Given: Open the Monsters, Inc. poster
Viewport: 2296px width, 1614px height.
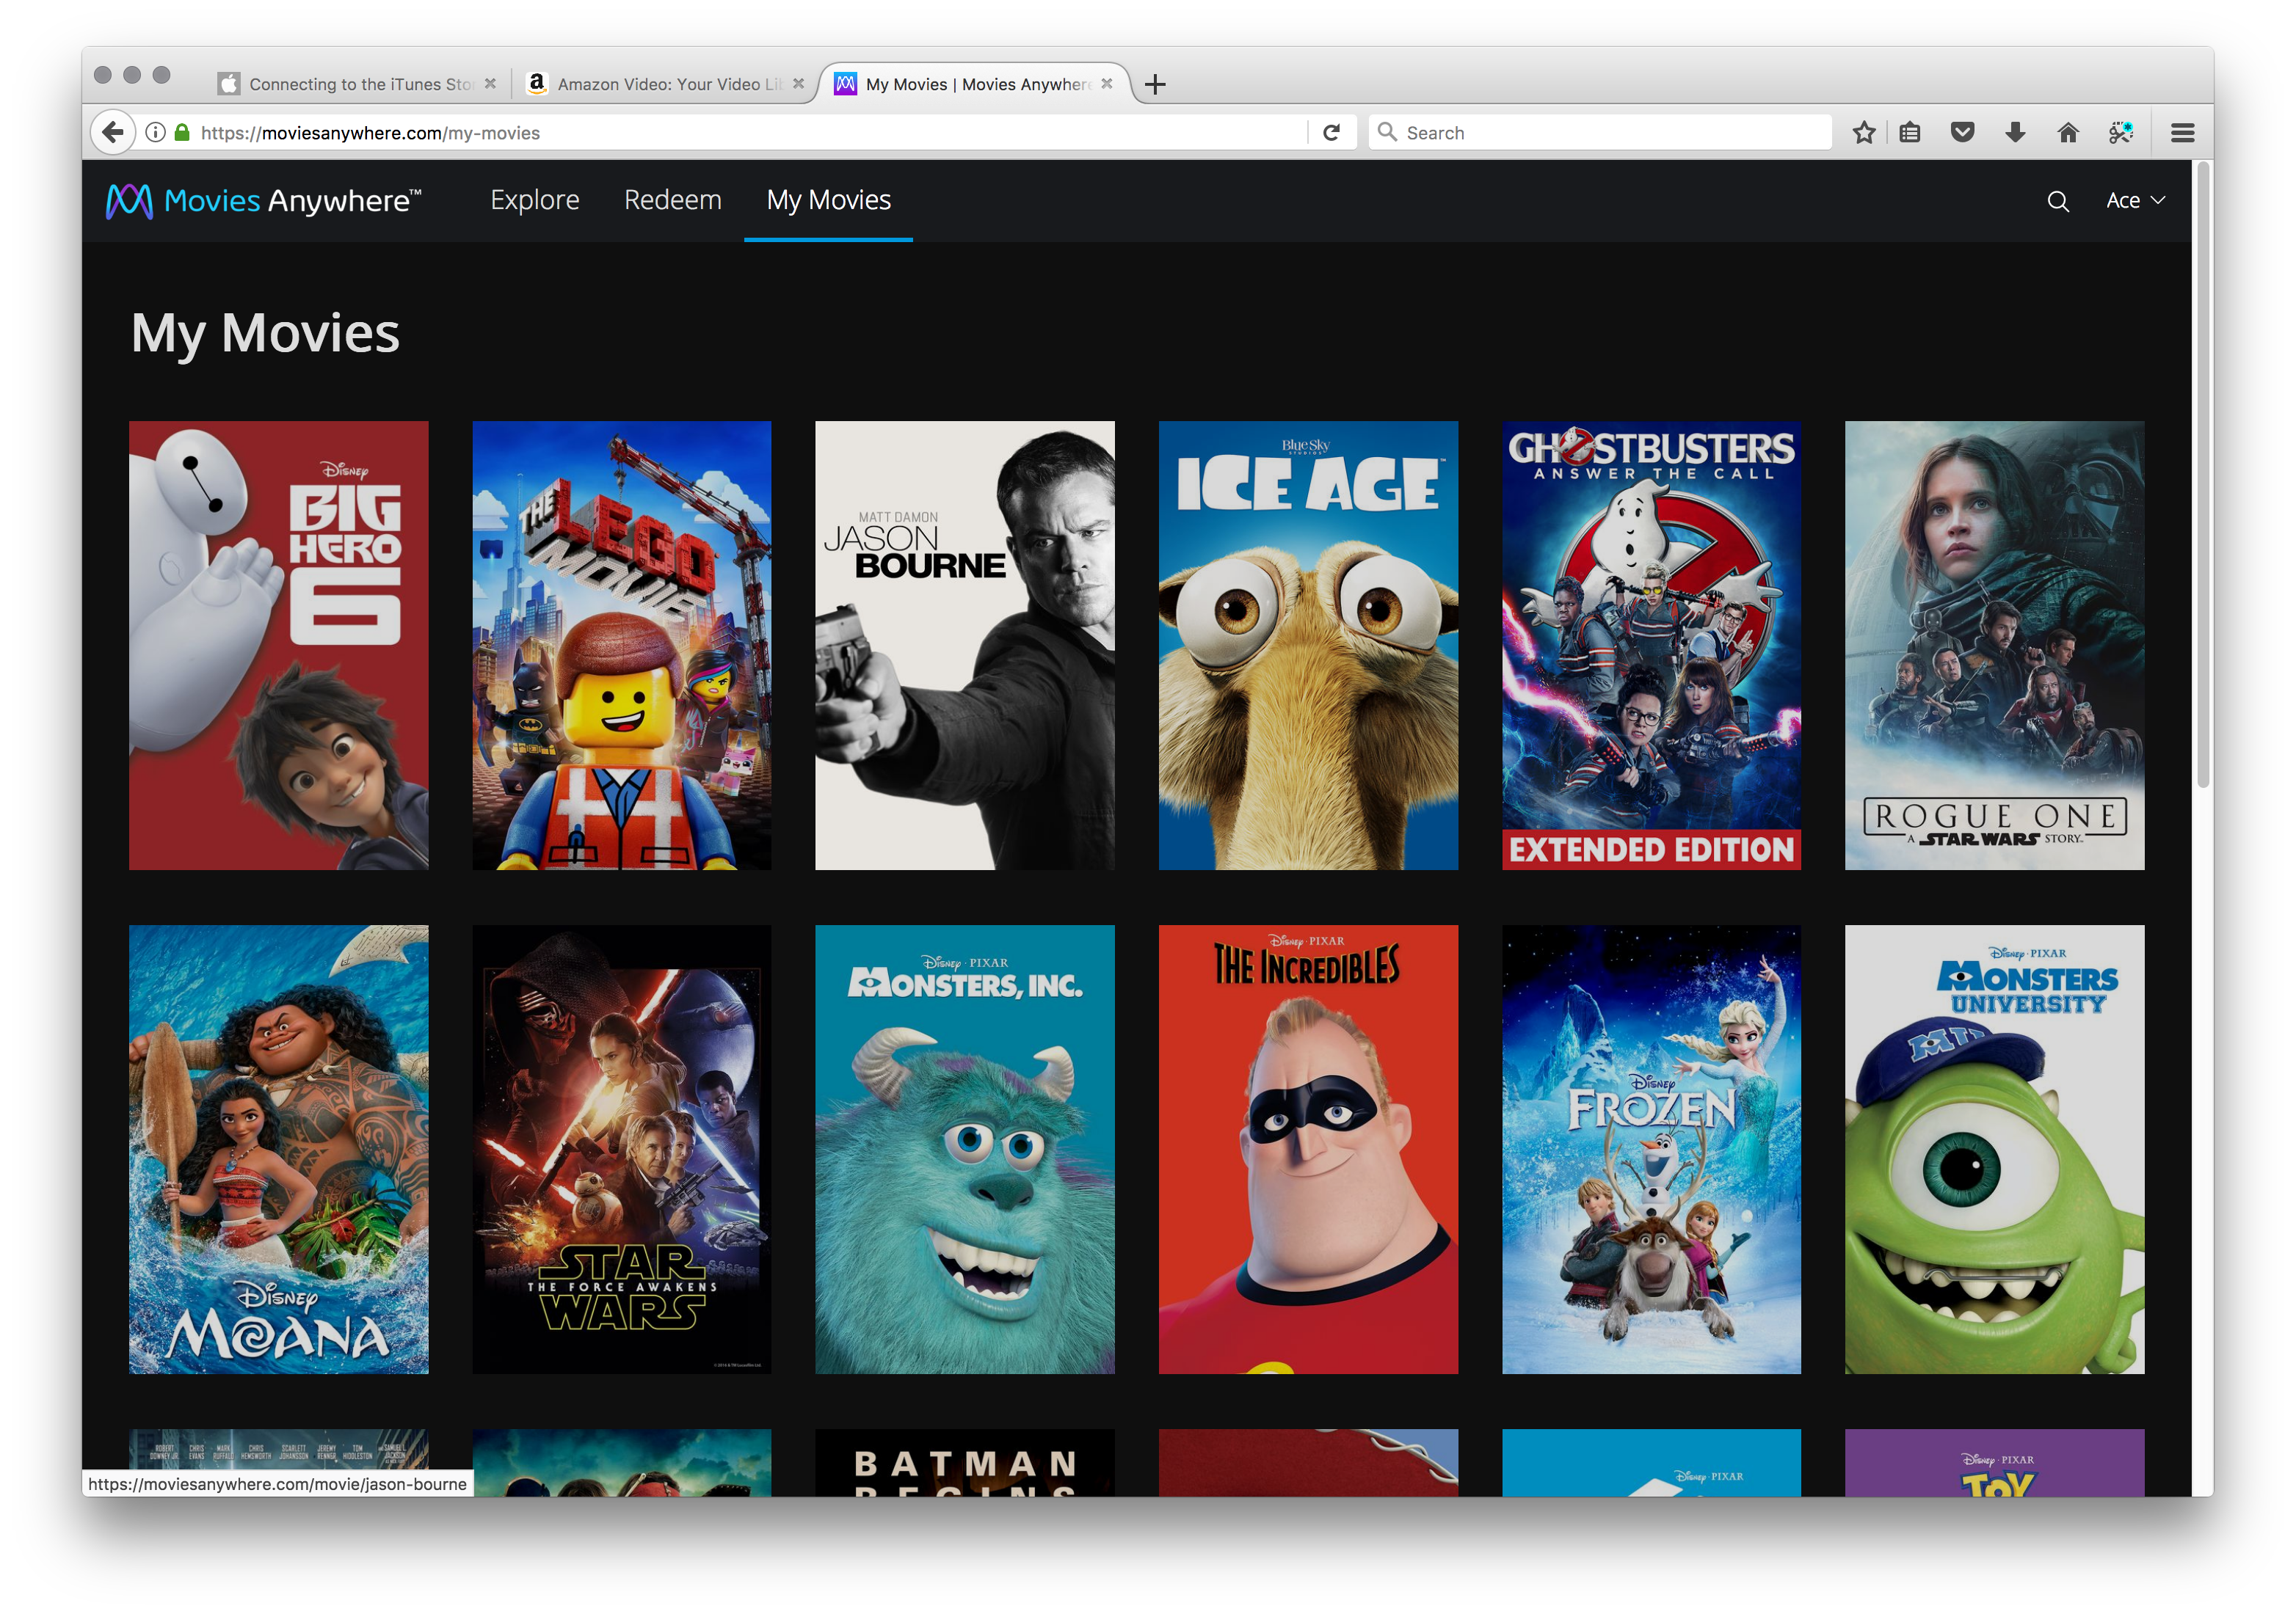Looking at the screenshot, I should point(965,1150).
